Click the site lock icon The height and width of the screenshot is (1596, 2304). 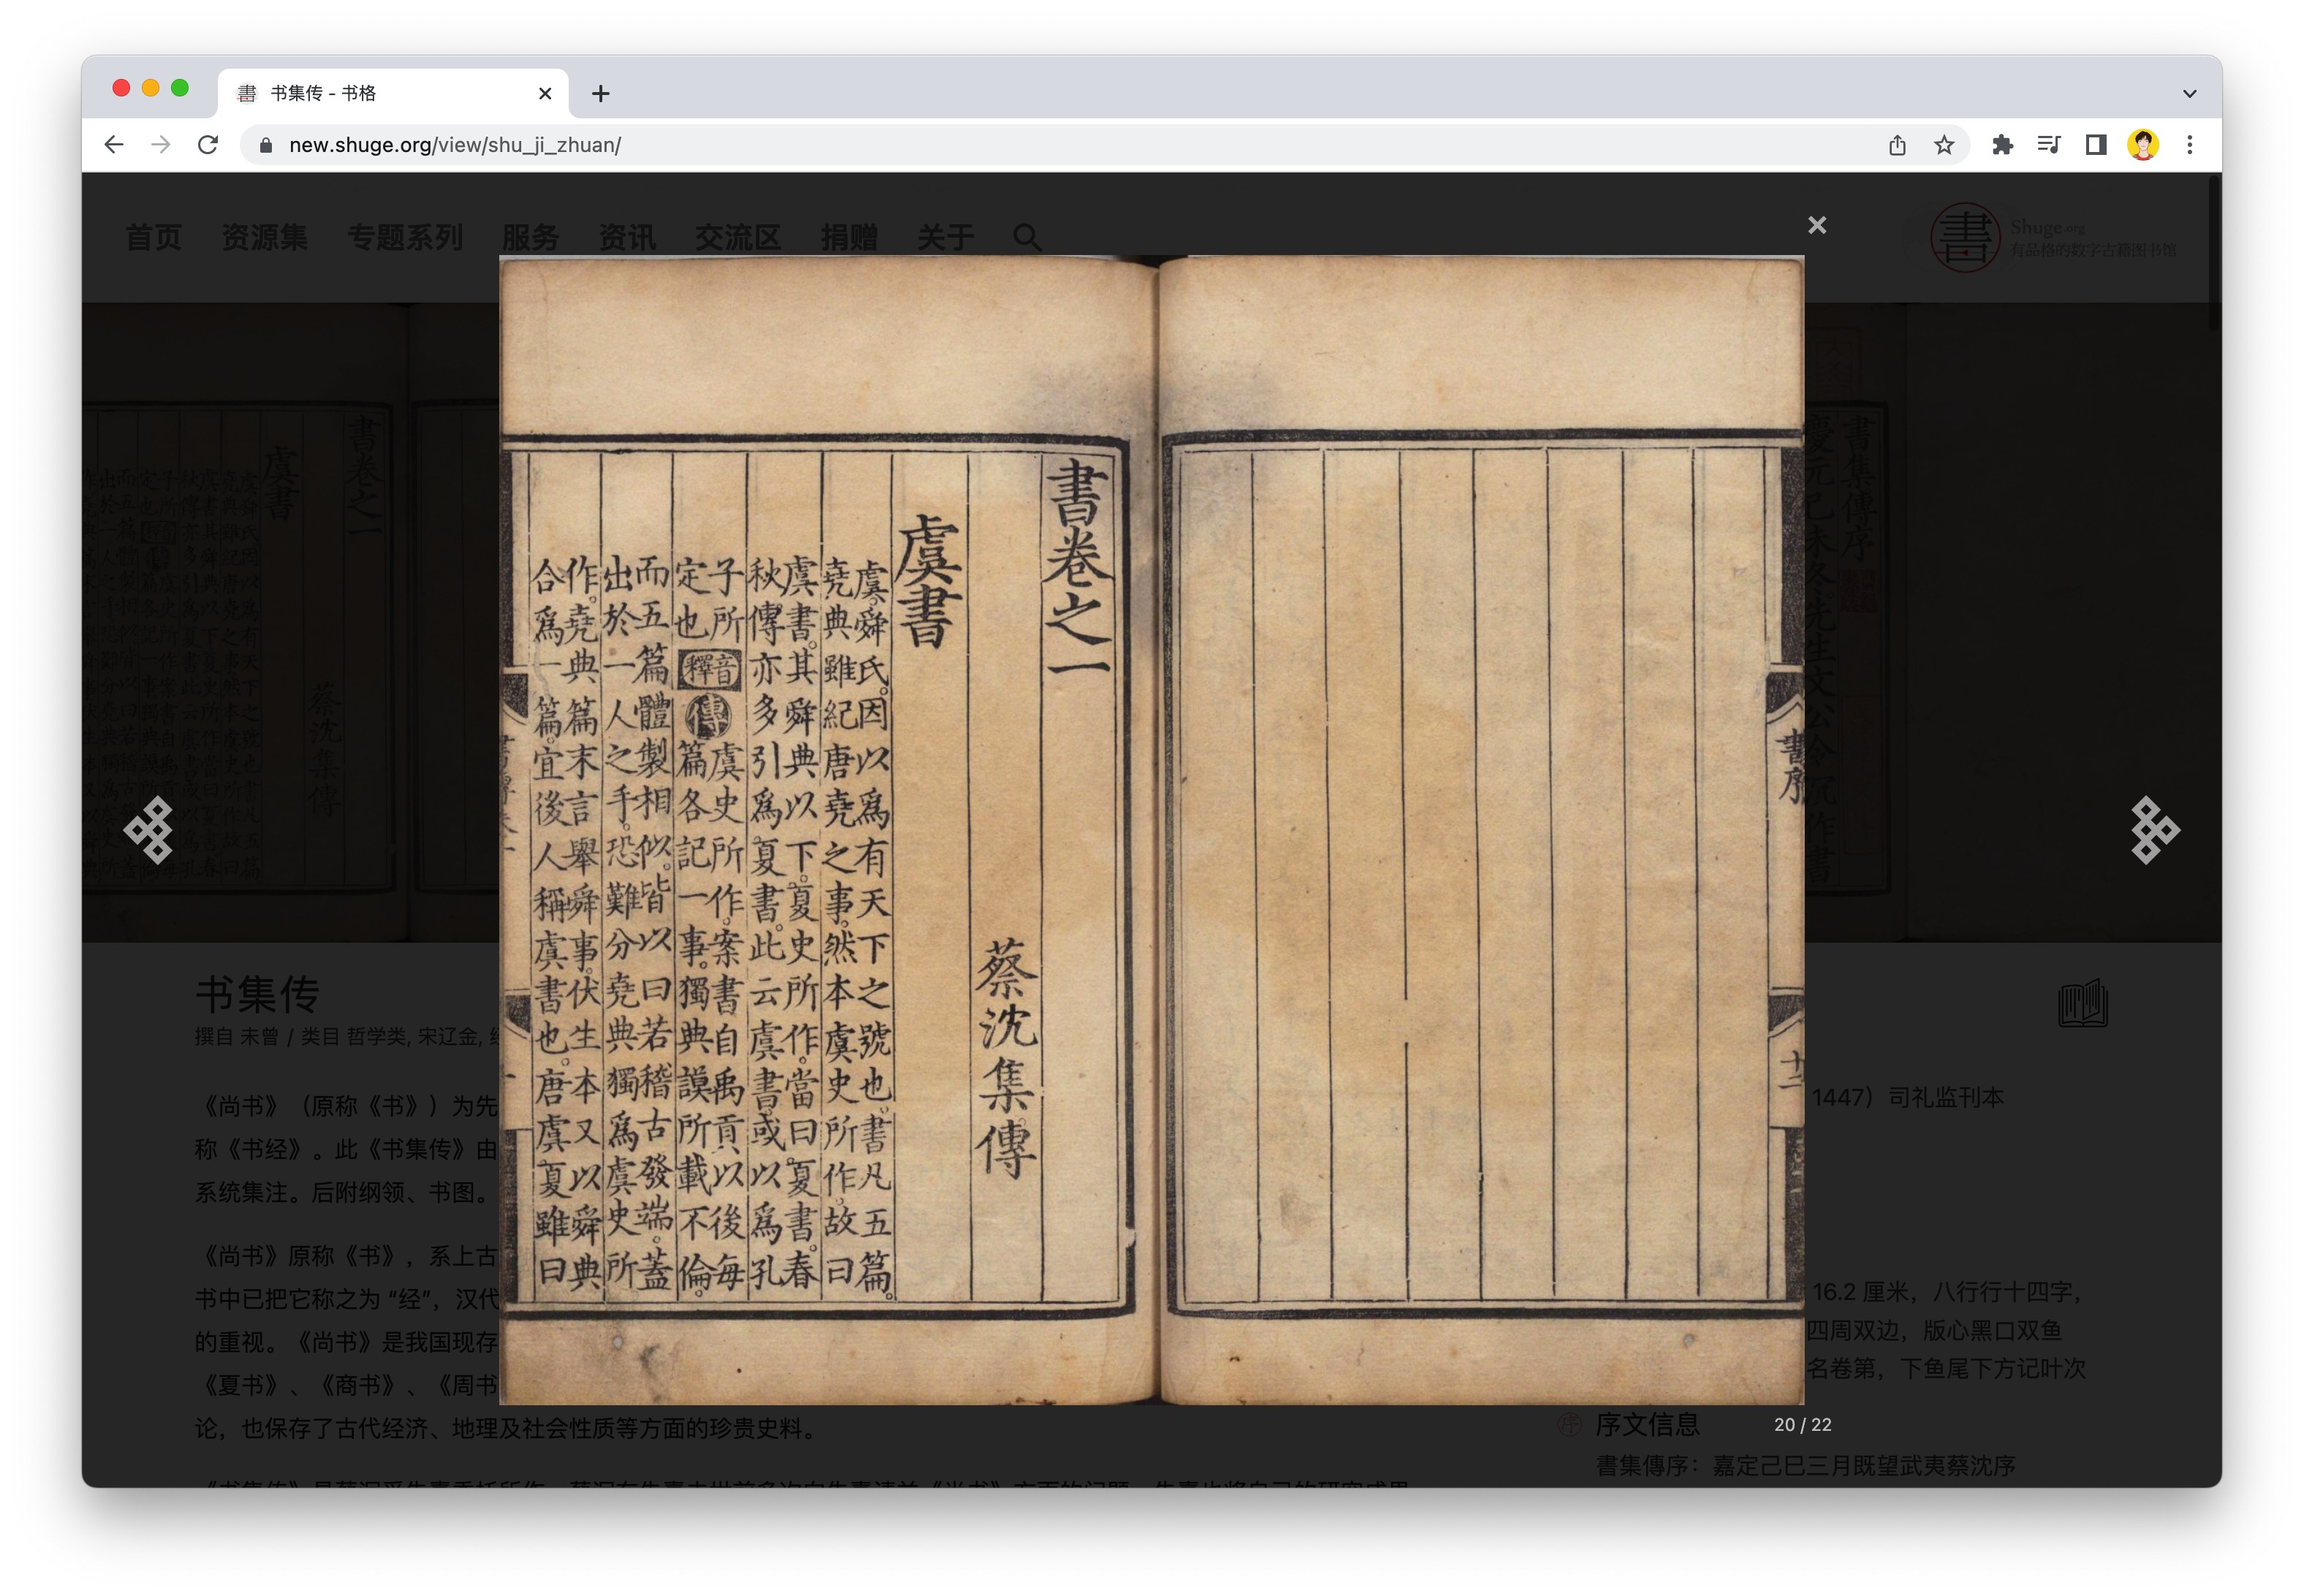coord(265,145)
